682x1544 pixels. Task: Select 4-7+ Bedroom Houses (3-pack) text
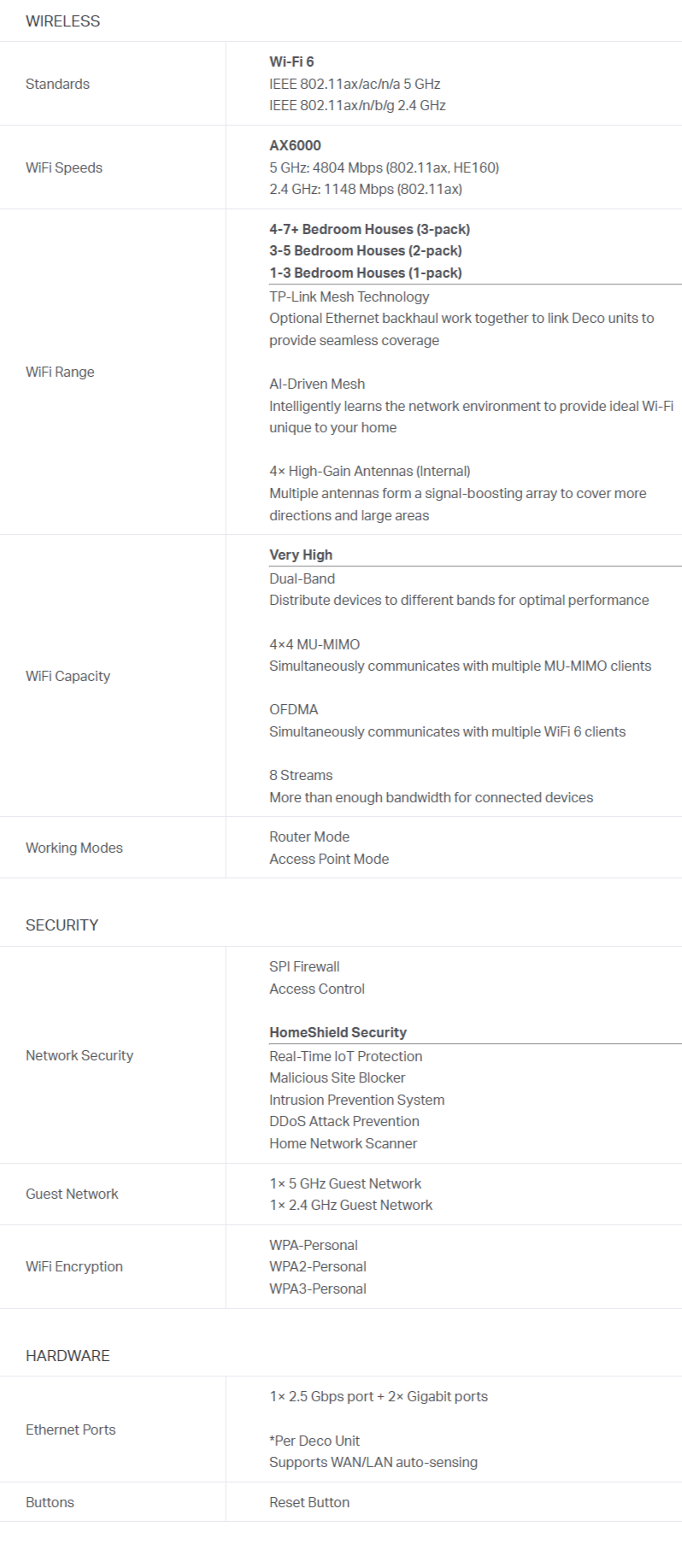click(x=369, y=229)
